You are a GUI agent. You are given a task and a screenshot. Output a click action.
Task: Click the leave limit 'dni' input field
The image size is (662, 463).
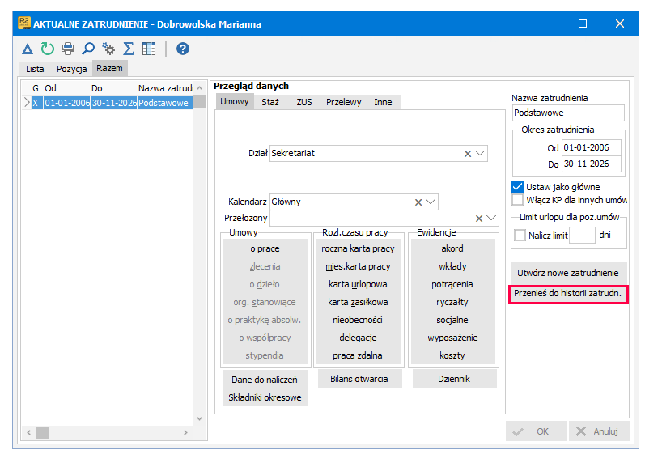point(582,236)
